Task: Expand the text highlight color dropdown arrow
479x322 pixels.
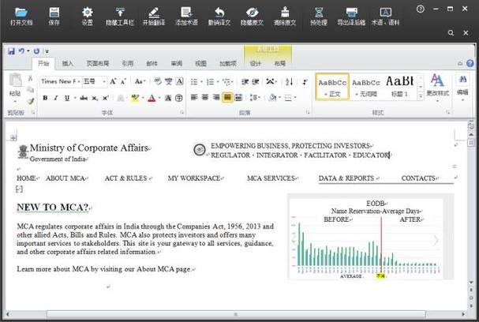Action: click(x=143, y=98)
